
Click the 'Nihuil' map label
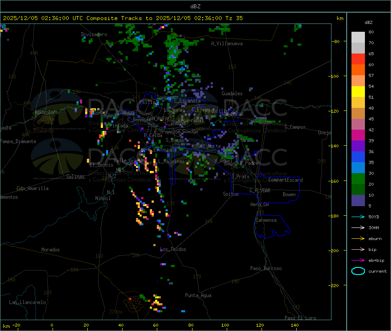[x=103, y=198]
